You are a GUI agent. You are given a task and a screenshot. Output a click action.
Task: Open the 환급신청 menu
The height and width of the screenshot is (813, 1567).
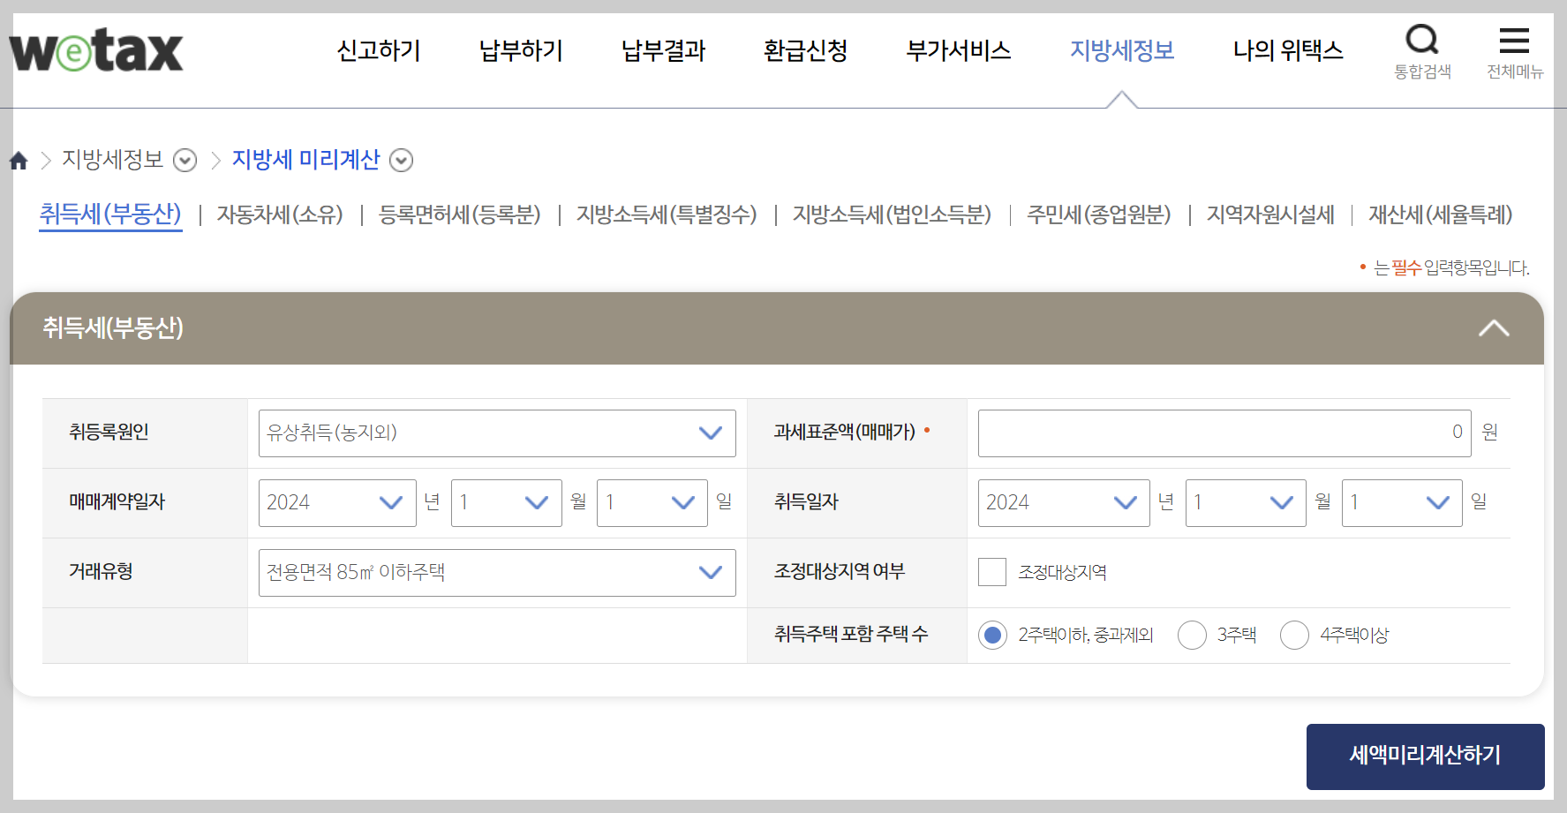pos(806,50)
